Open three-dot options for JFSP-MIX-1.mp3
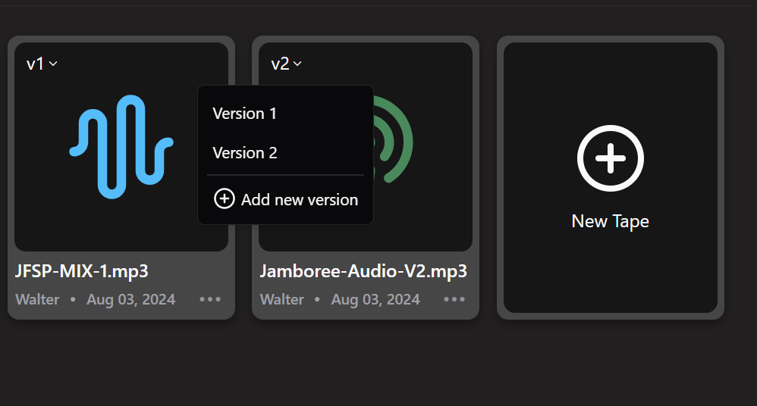The height and width of the screenshot is (406, 757). click(x=210, y=299)
